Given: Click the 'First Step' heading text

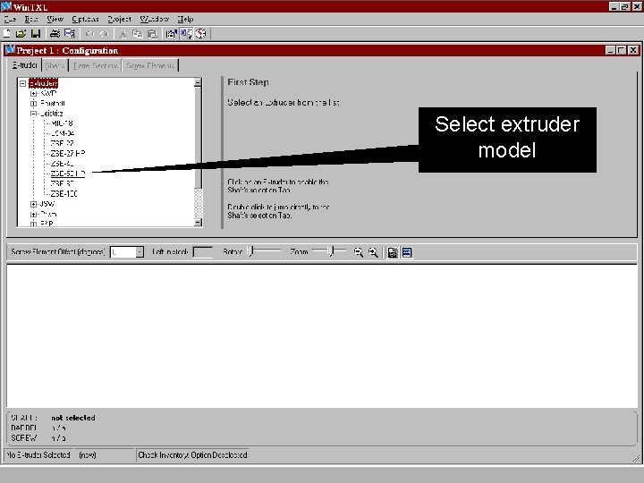Looking at the screenshot, I should [x=248, y=82].
